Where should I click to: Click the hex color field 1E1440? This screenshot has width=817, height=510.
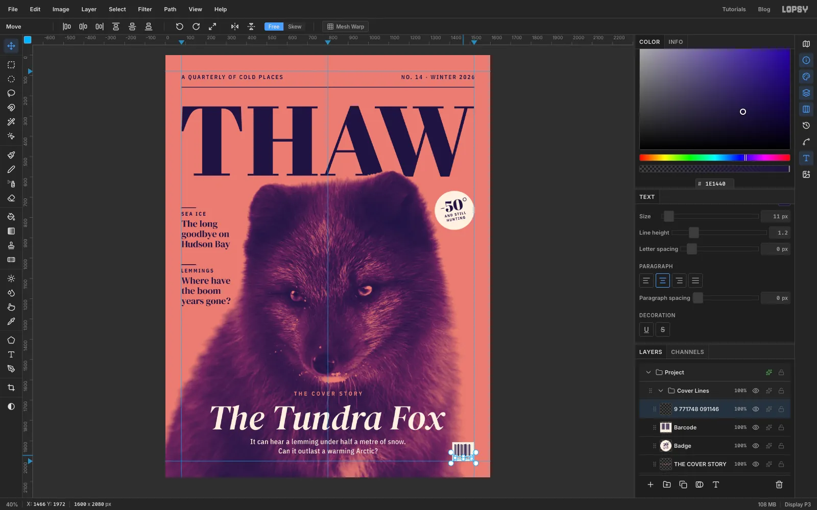tap(715, 184)
